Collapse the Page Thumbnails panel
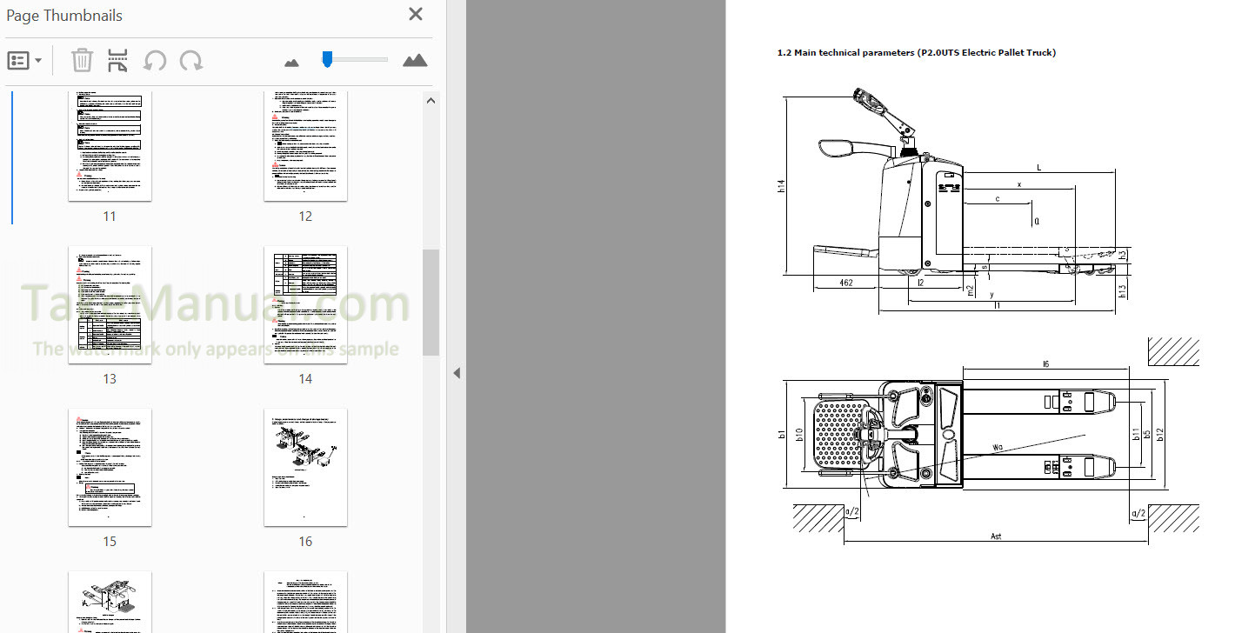This screenshot has width=1235, height=633. tap(457, 372)
